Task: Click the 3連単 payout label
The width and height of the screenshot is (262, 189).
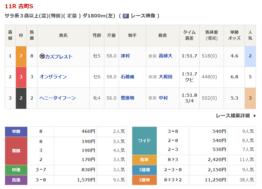Action: 144,180
